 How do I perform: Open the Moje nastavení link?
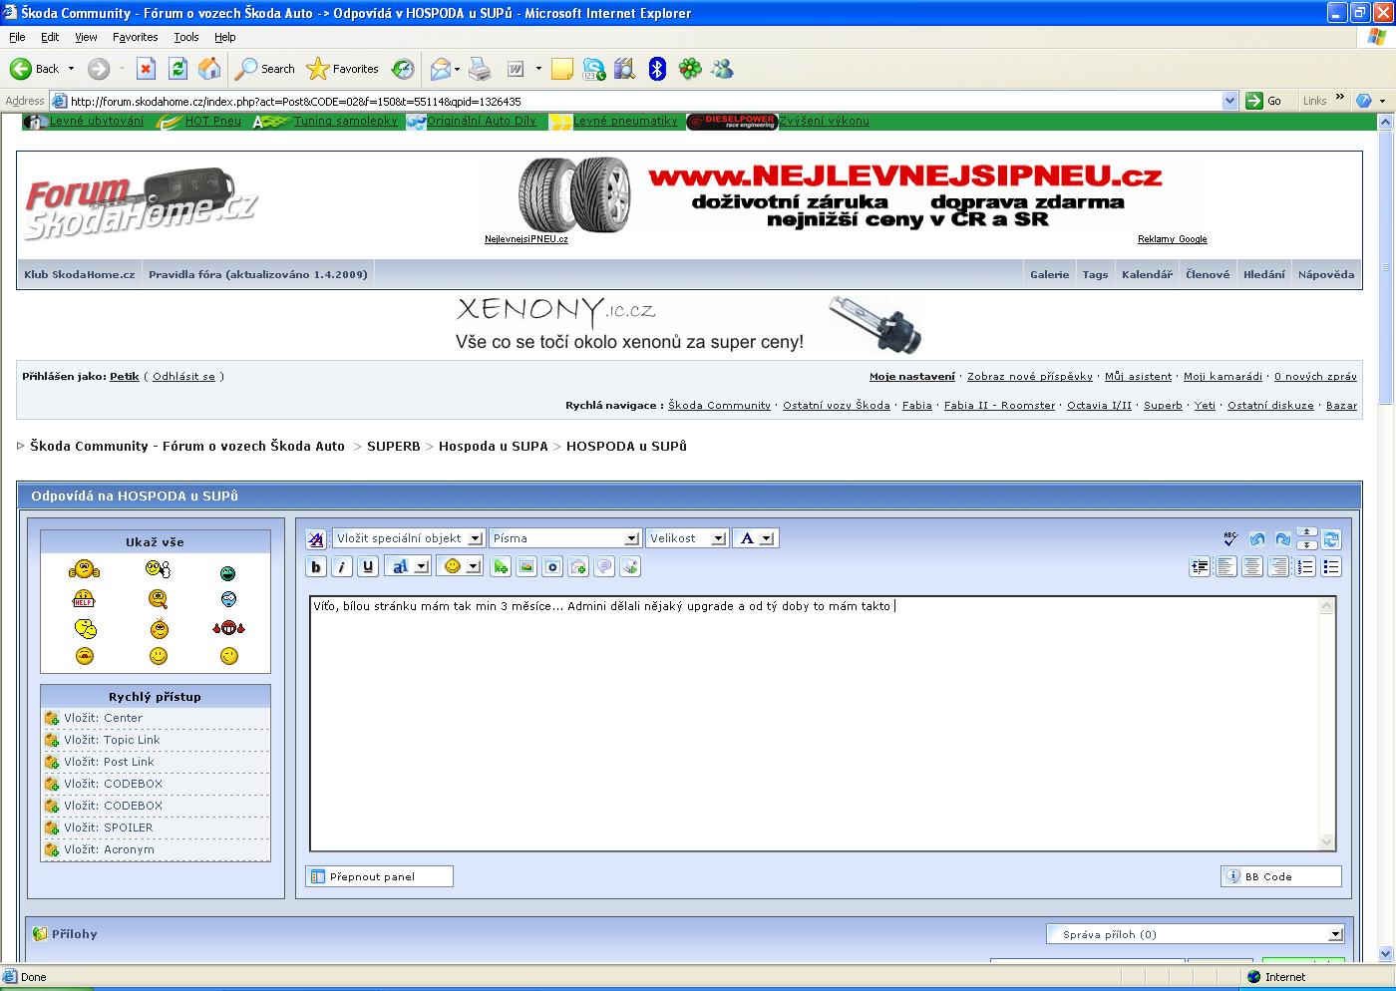click(x=911, y=377)
